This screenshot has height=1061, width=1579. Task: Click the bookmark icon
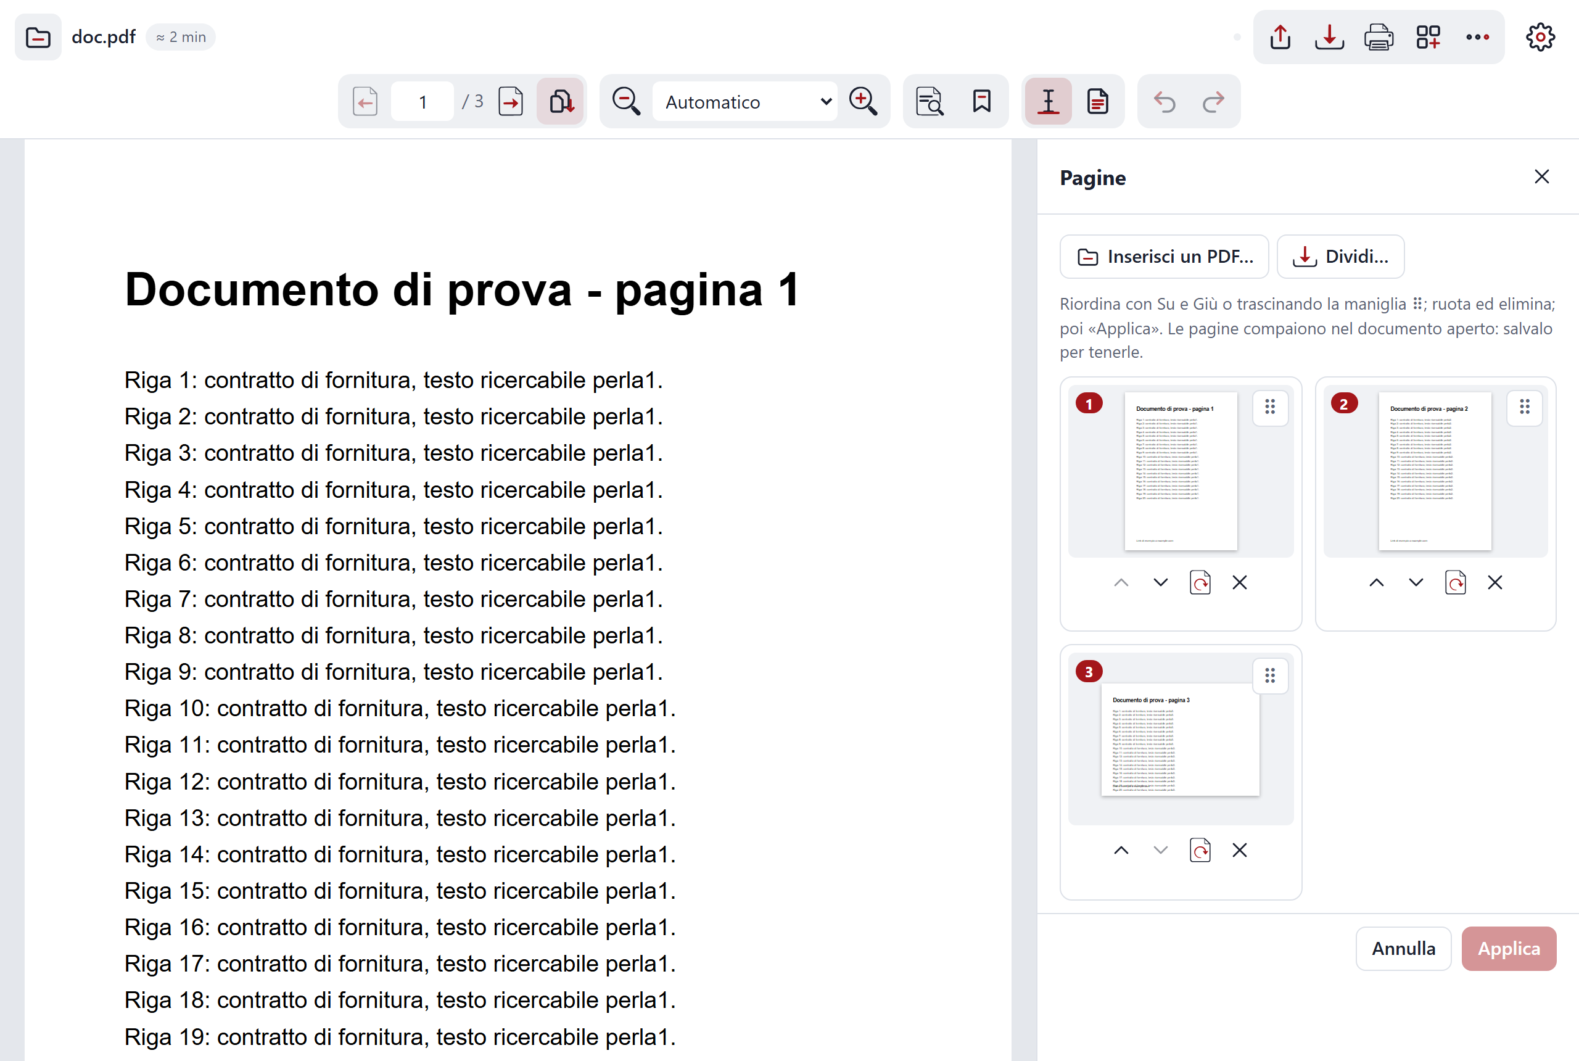click(x=981, y=102)
